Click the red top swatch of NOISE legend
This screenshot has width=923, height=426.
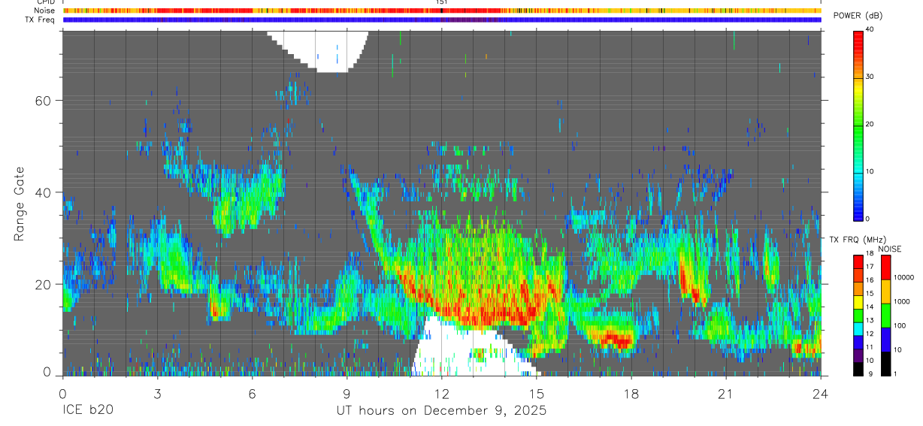click(886, 267)
